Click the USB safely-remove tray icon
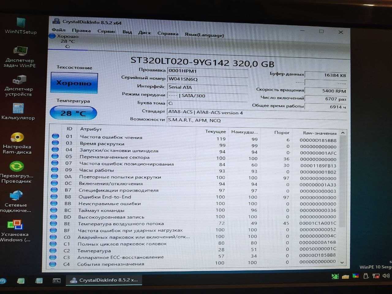The height and width of the screenshot is (294, 392). point(366,276)
